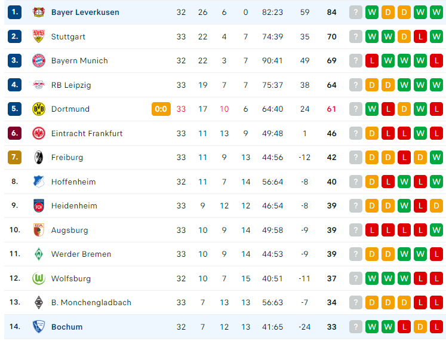
Task: Open the B. Monchengladbach team link
Action: click(91, 303)
